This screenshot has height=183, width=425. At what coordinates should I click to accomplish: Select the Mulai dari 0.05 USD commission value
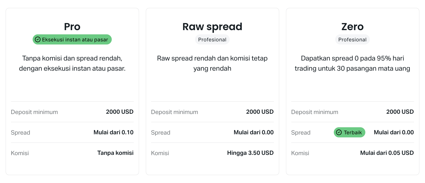point(387,153)
